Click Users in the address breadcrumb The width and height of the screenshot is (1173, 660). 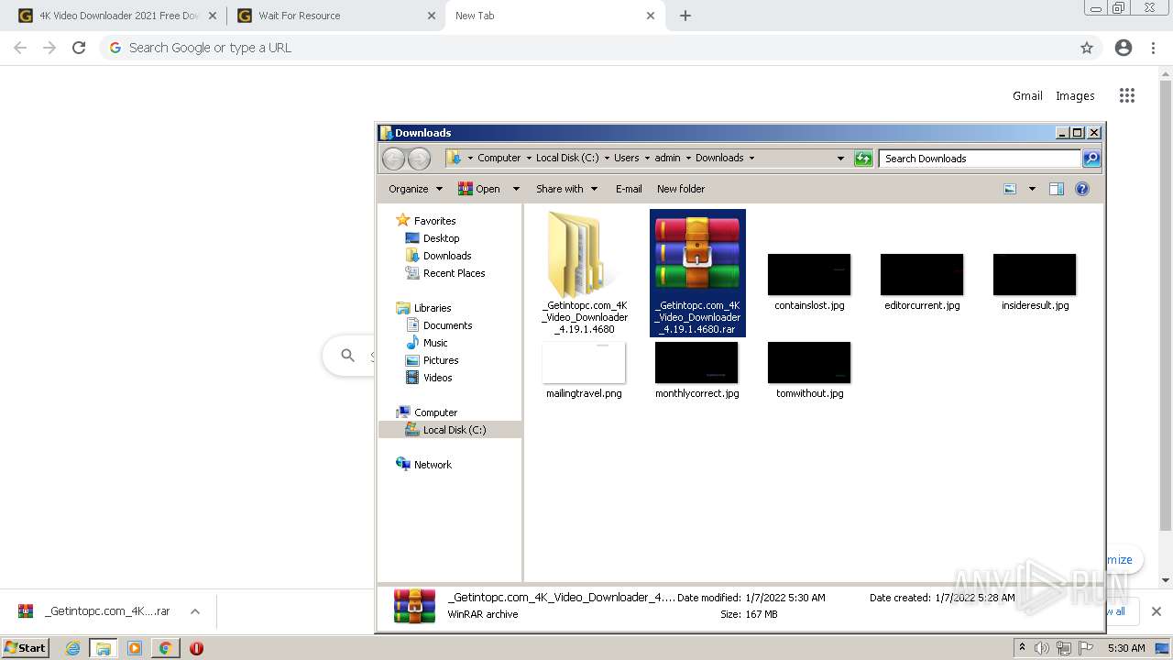click(x=627, y=158)
